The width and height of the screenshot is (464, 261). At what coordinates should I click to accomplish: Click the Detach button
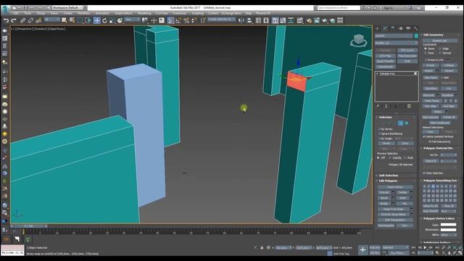coord(449,71)
